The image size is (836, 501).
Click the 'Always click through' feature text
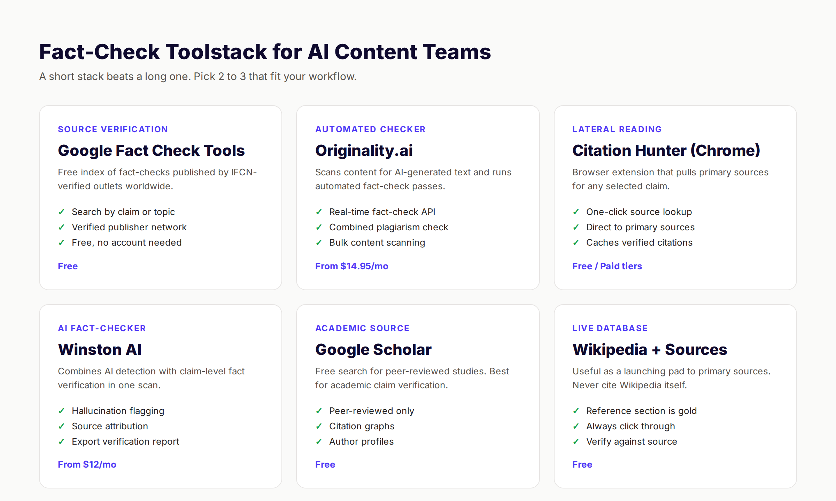(x=631, y=426)
